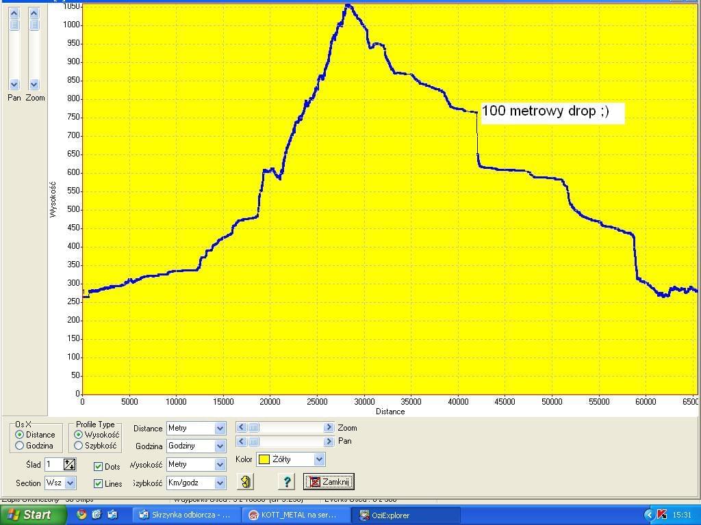Viewport: 701px width, 525px height.
Task: Click the yellow print/export icon button
Action: 245,482
